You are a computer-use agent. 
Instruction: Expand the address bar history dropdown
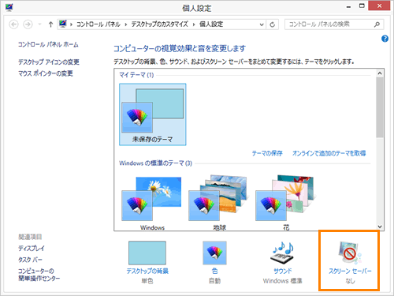coord(262,24)
